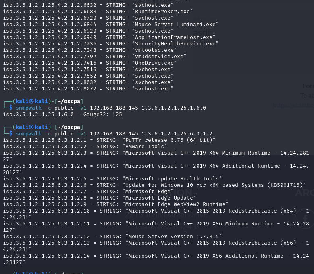314x274 pixels.
Task: Select the KB5001716 Windows 10 update line
Action: (154, 185)
